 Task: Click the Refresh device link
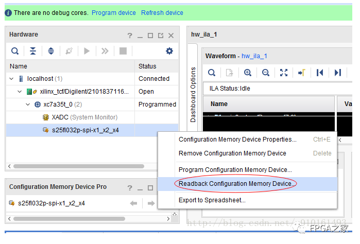162,13
